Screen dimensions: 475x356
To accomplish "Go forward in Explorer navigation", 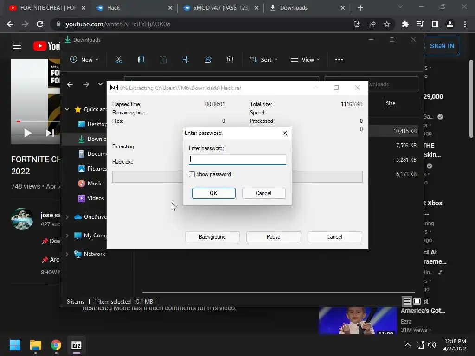I will 86,84.
